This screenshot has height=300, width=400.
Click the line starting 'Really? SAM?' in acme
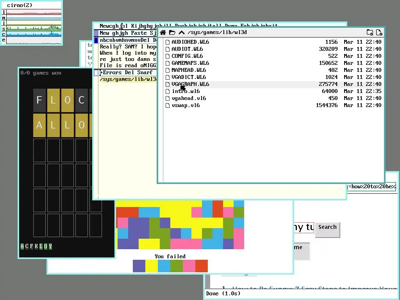click(128, 47)
